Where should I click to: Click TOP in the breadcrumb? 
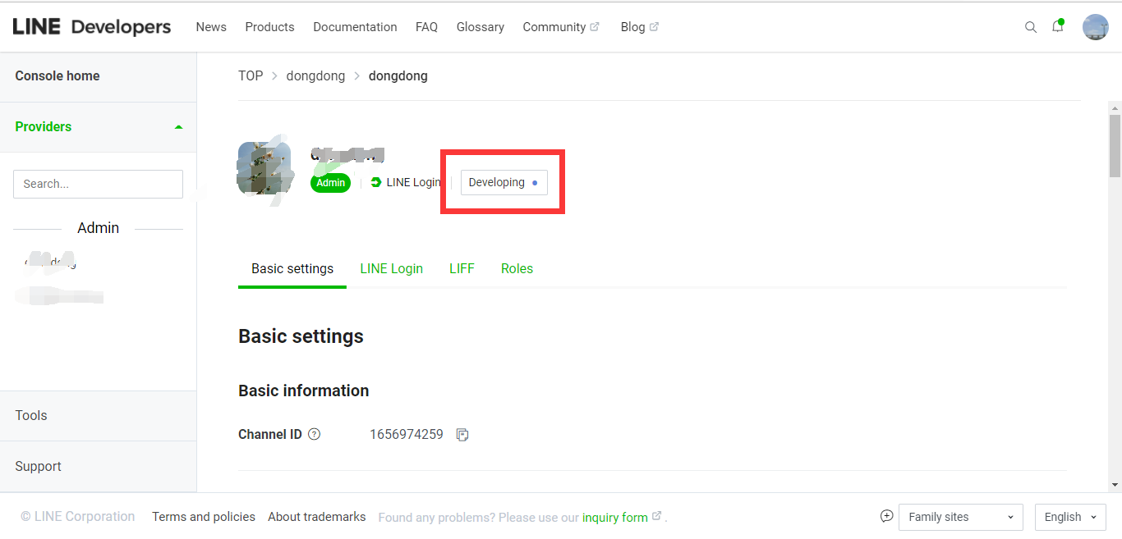[251, 75]
